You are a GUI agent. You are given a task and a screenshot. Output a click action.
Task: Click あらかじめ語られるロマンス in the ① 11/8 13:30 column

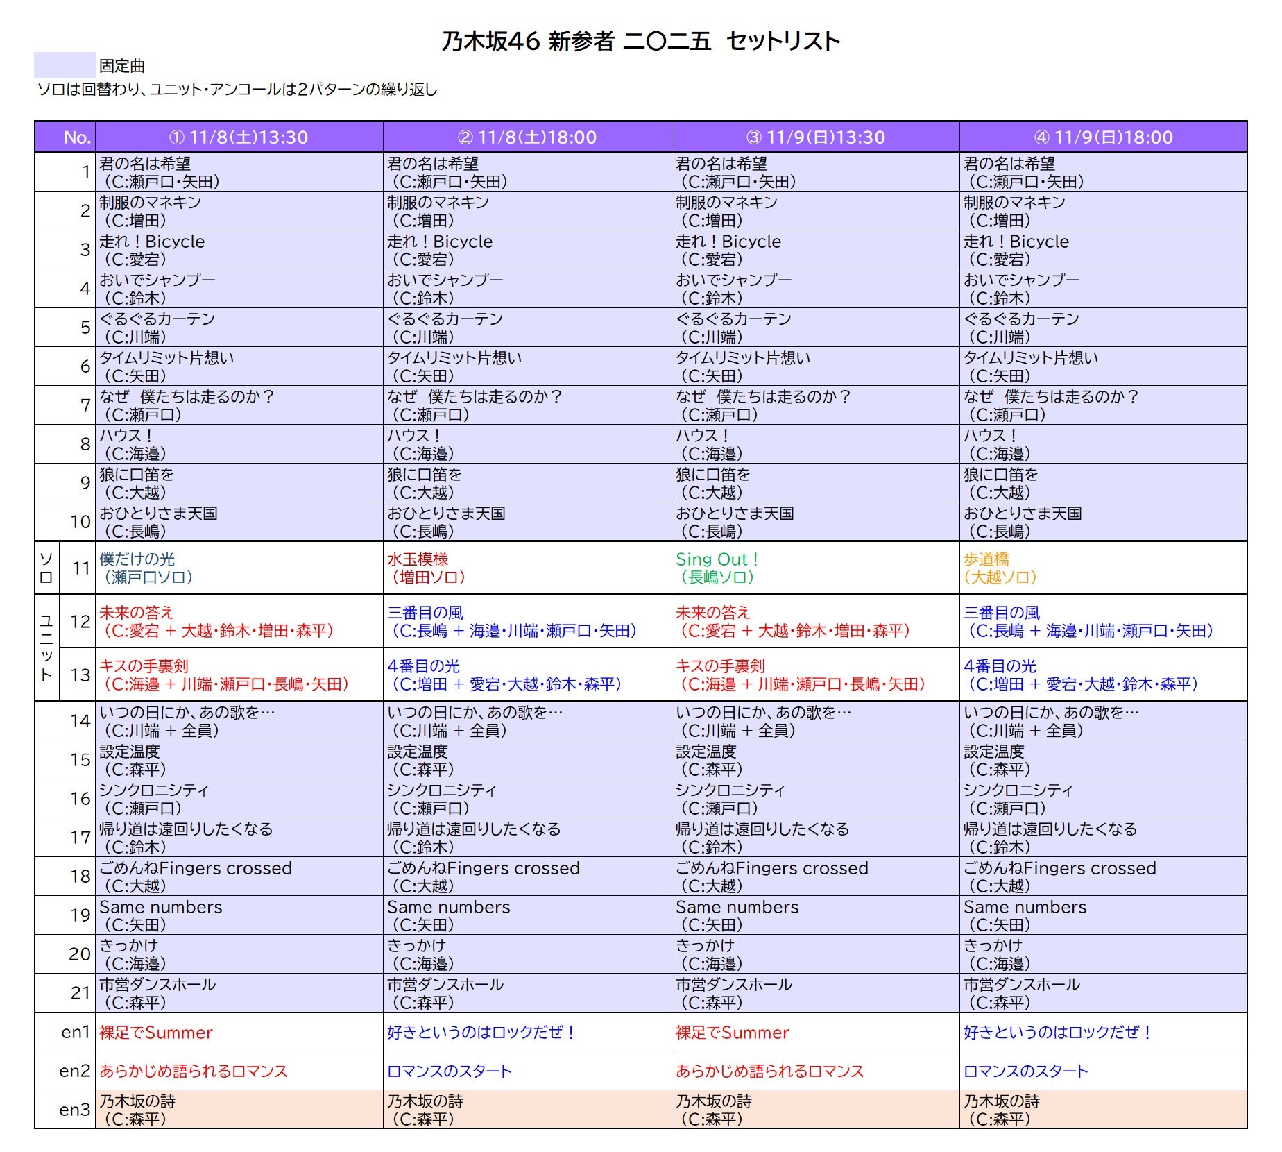tap(239, 1071)
